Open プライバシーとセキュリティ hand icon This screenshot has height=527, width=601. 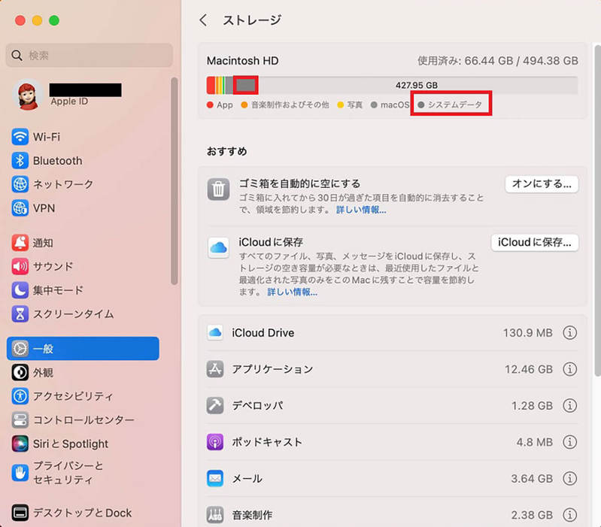[x=20, y=473]
